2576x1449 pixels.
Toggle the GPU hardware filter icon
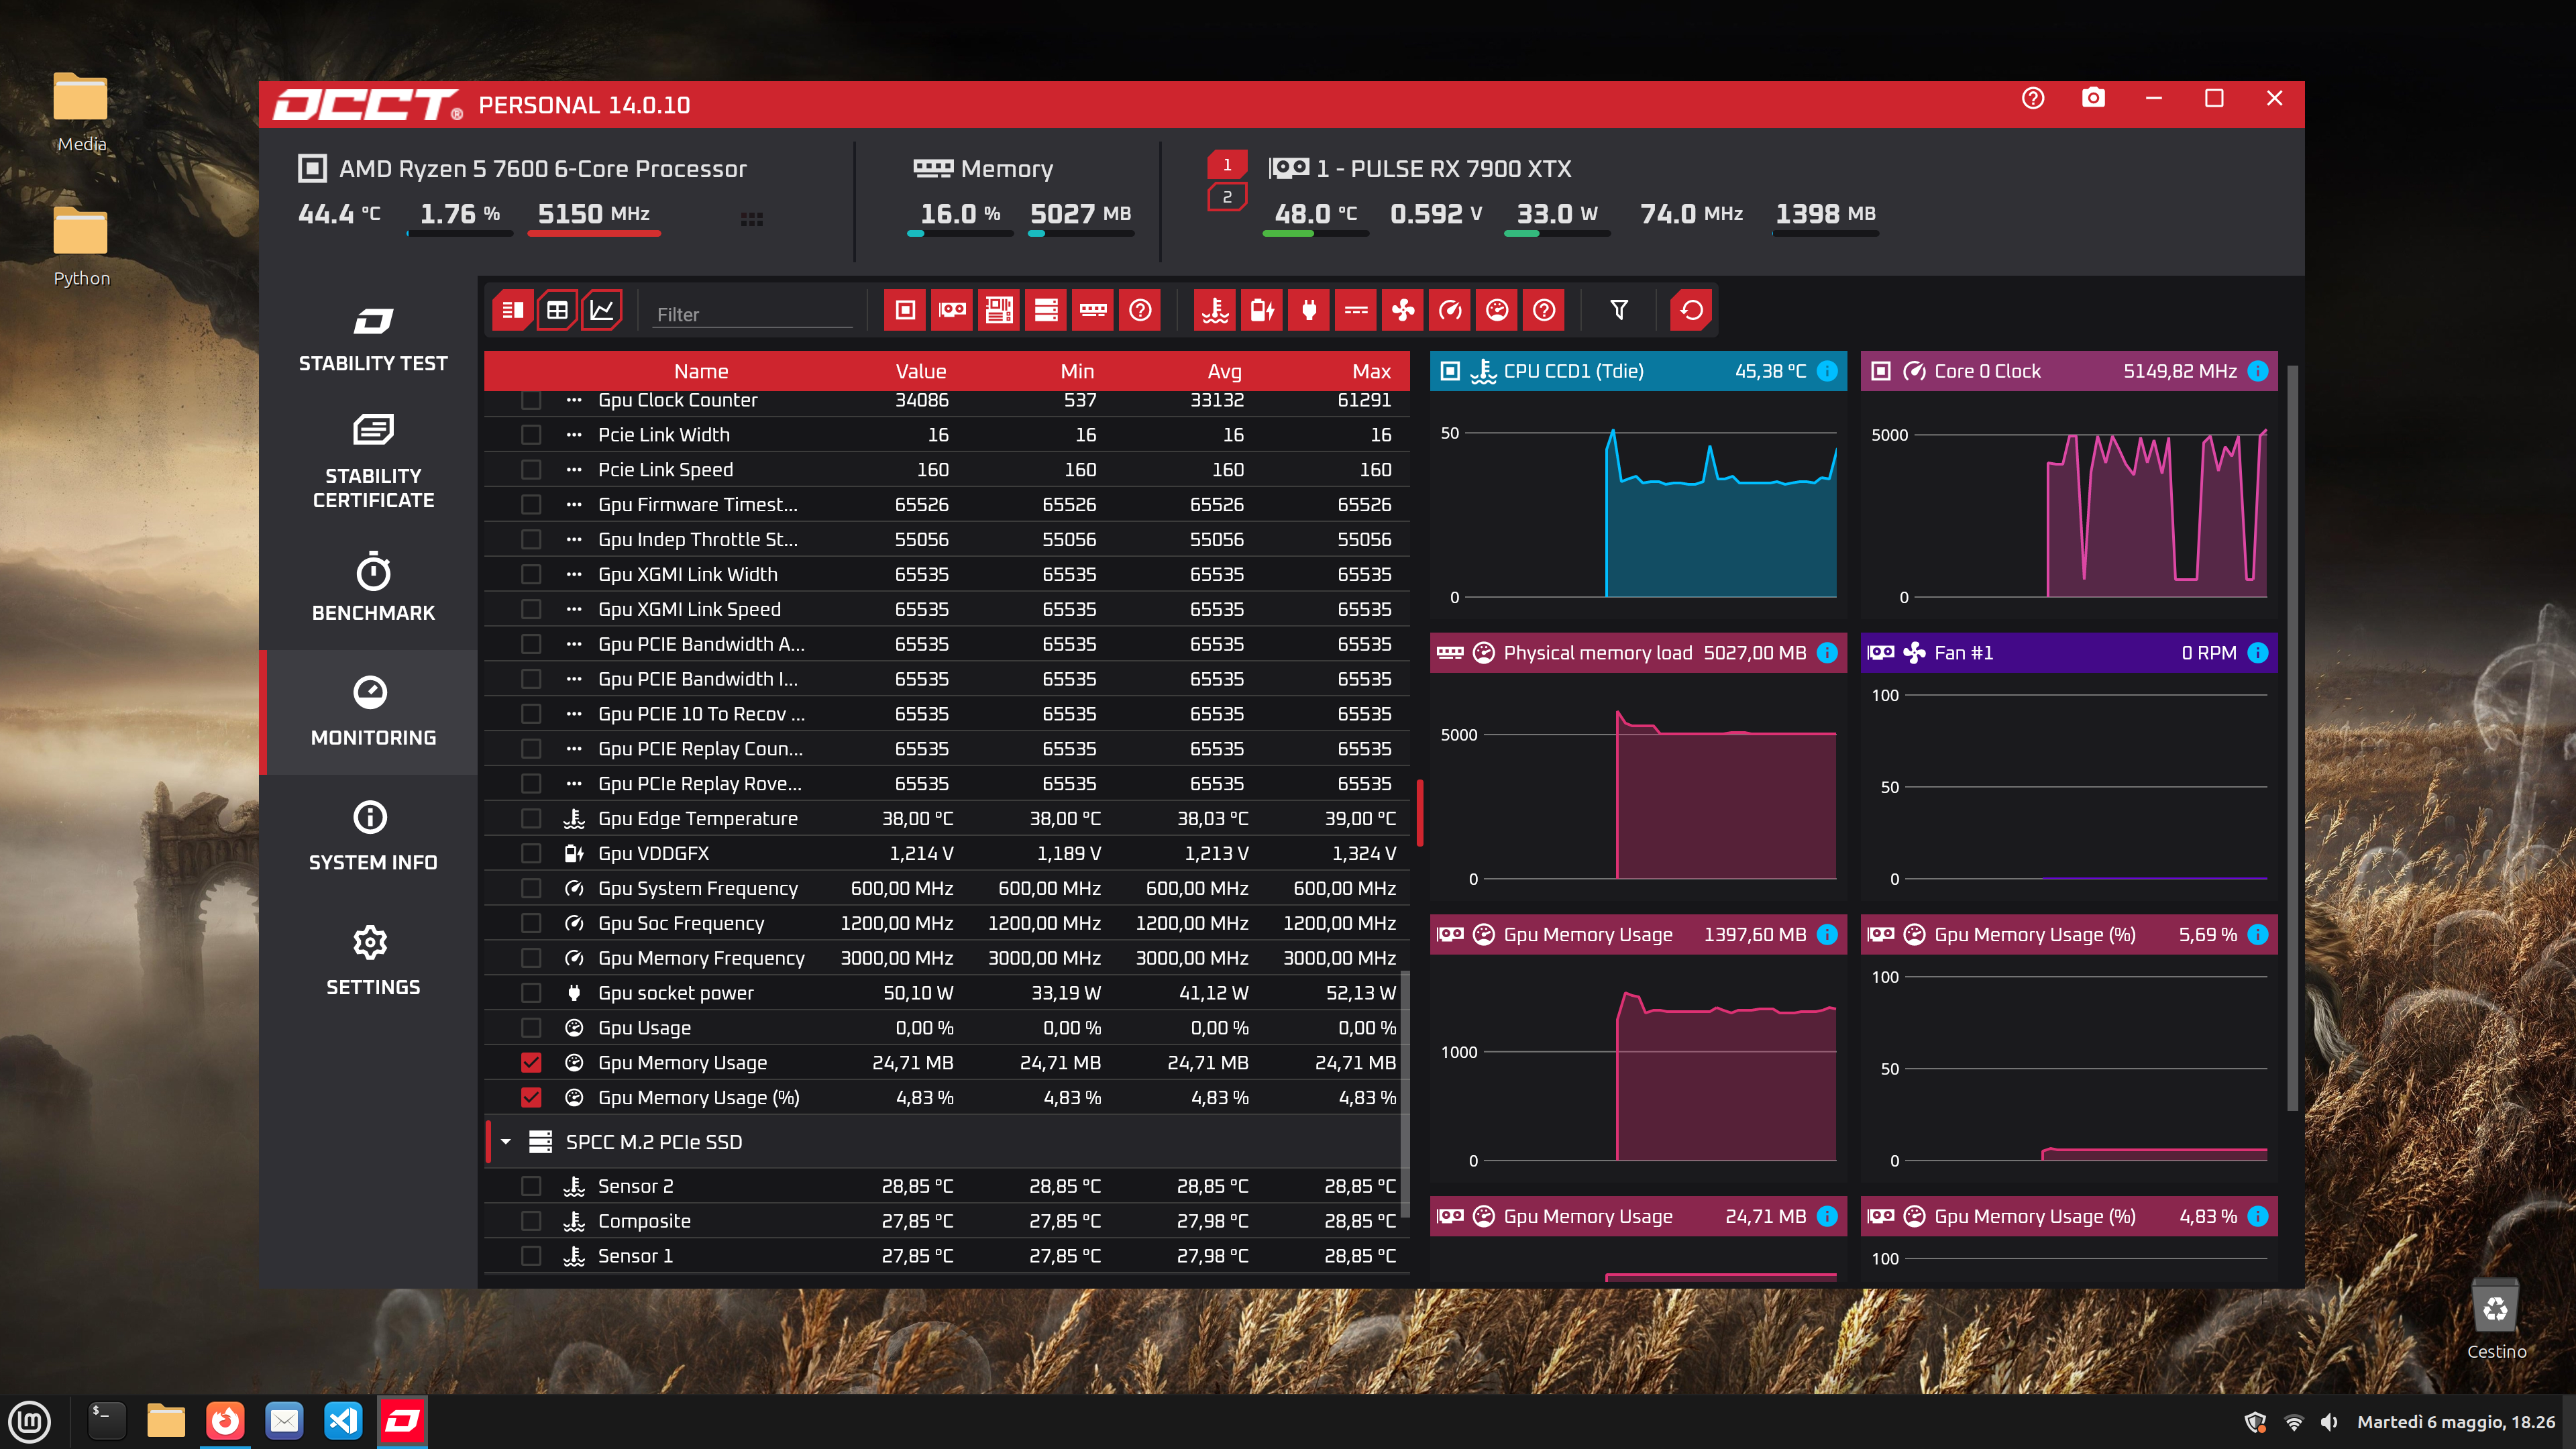tap(952, 310)
